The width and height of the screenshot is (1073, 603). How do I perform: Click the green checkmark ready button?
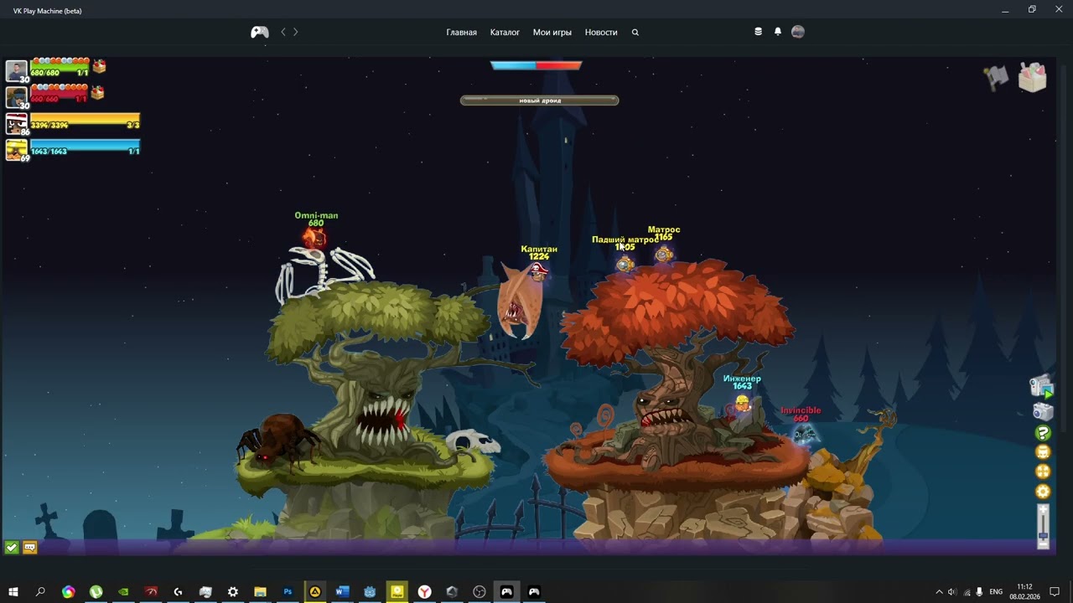click(x=12, y=548)
